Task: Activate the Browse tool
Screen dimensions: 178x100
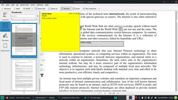Action: click(x=66, y=9)
